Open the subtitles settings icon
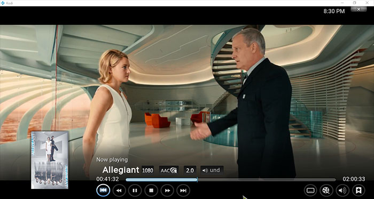 pos(310,190)
